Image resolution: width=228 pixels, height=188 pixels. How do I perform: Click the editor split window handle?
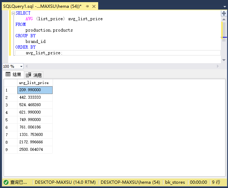coord(224,13)
